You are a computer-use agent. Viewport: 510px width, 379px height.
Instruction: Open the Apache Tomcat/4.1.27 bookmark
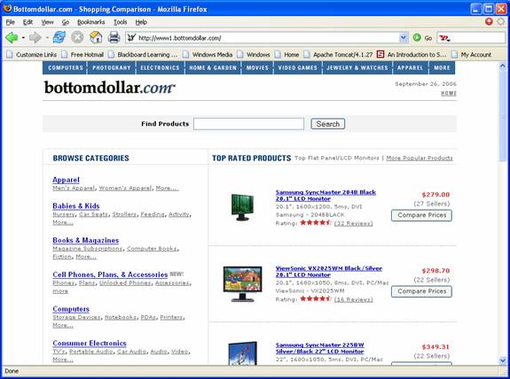click(x=338, y=55)
